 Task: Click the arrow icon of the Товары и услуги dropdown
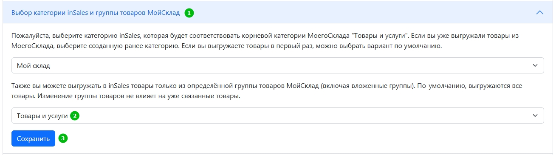pos(535,116)
